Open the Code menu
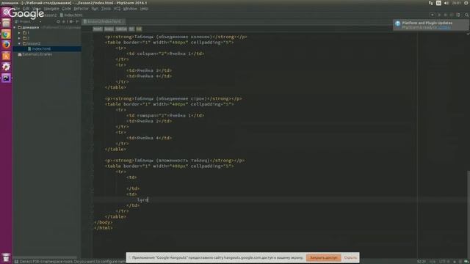 (66, 9)
